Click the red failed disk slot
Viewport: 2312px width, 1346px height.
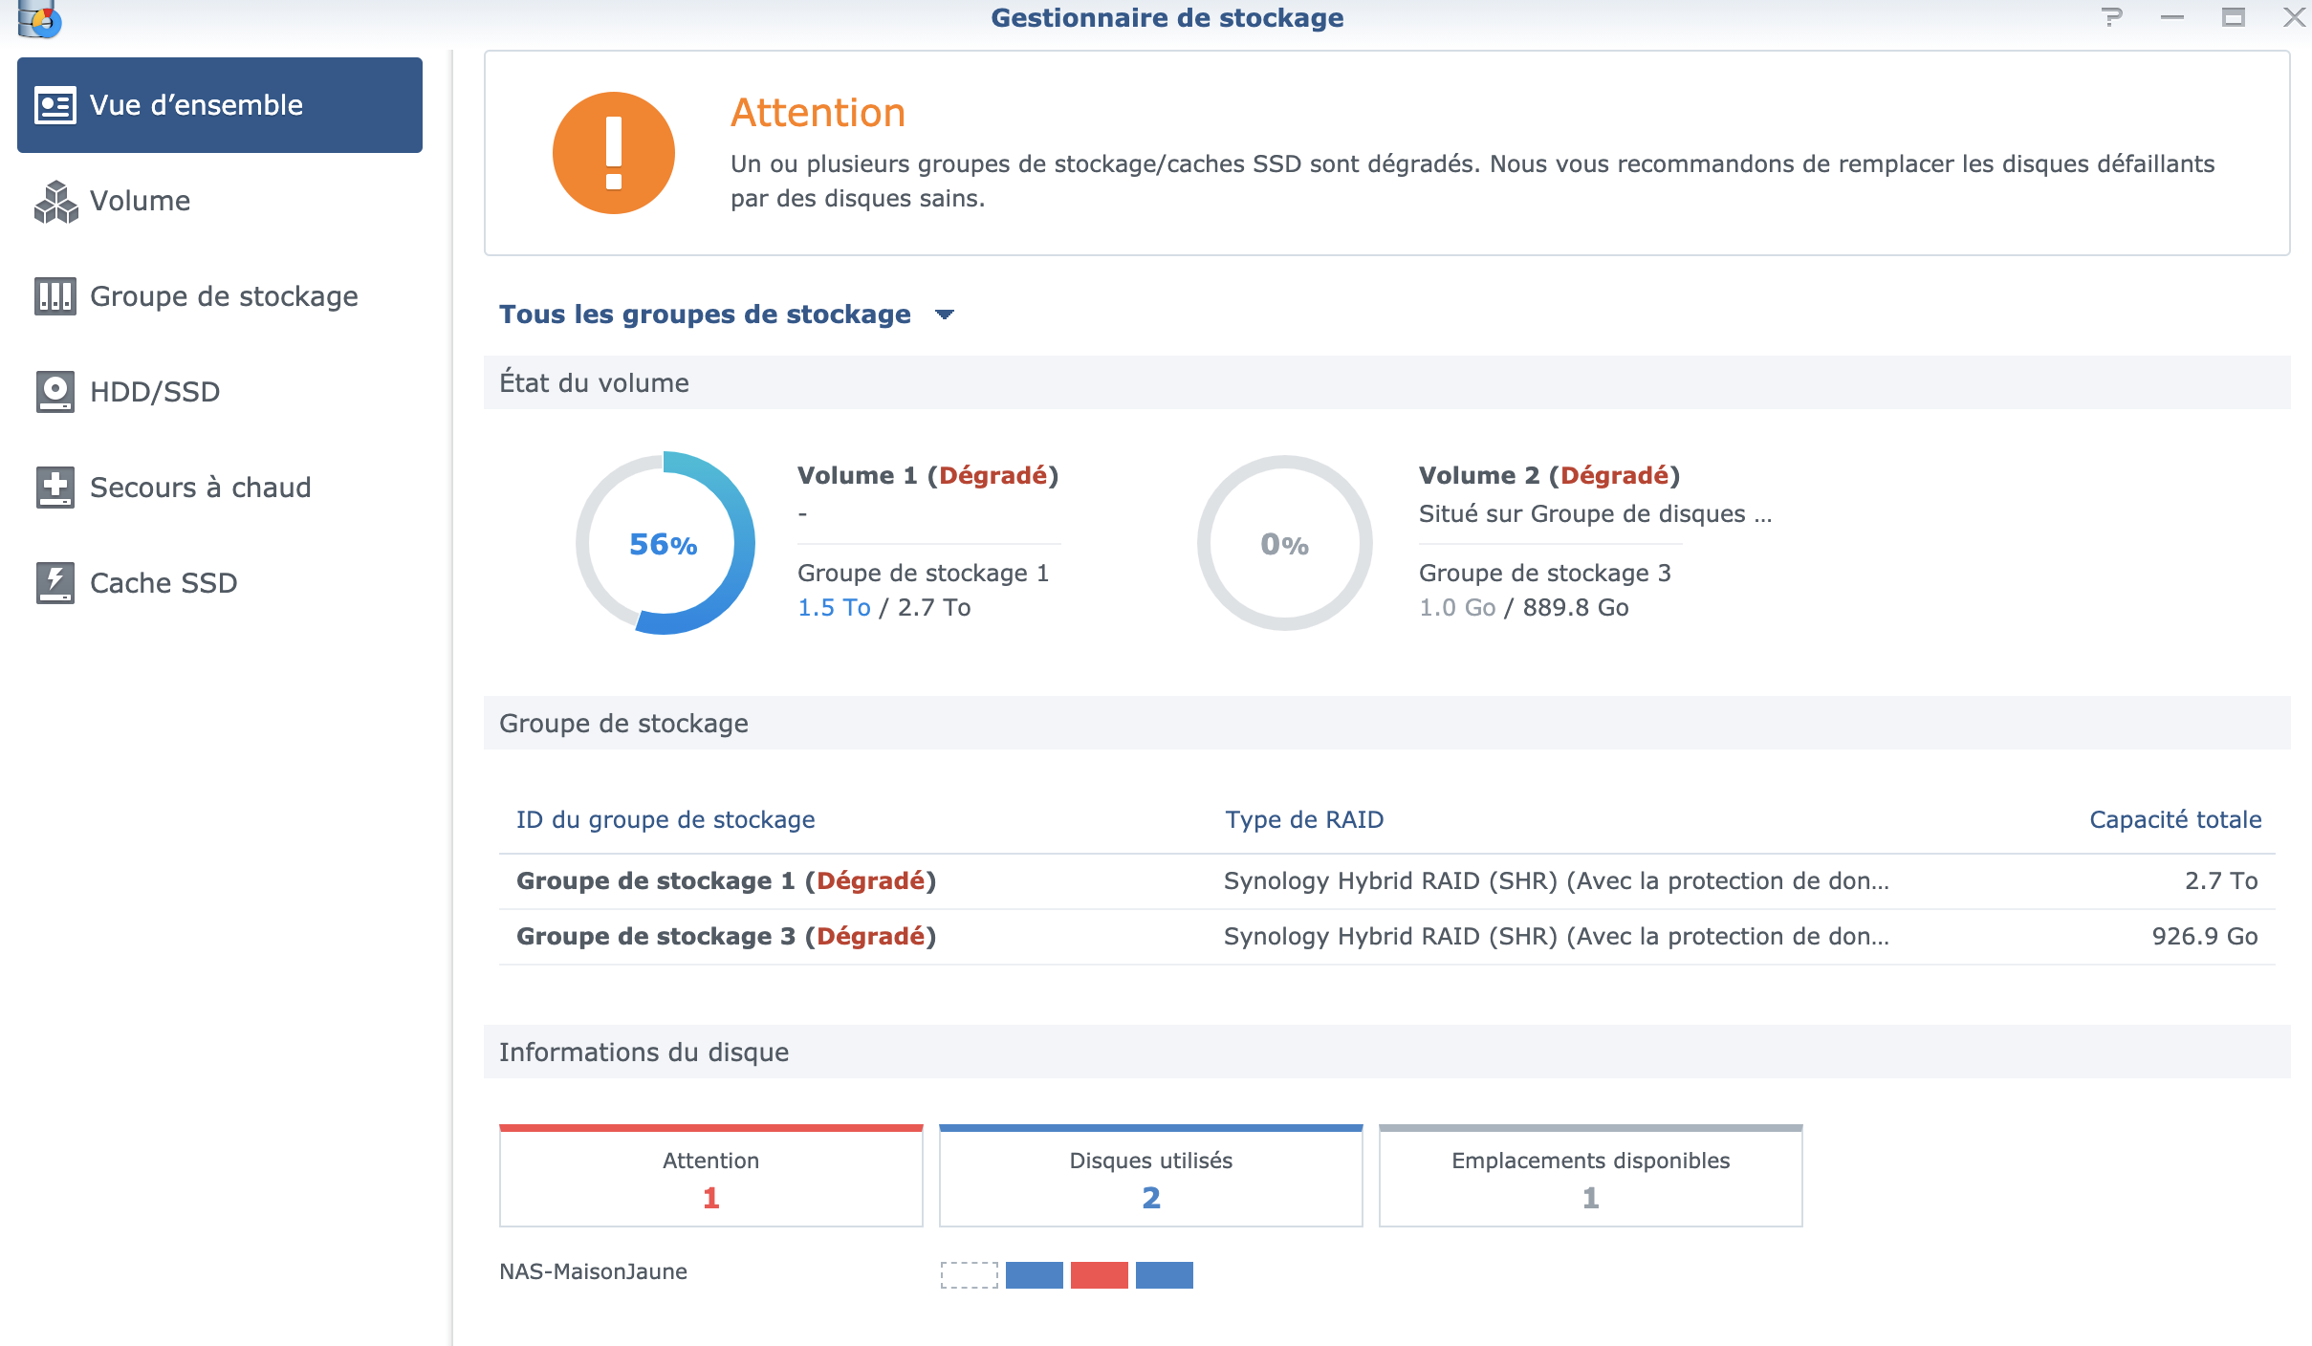coord(1099,1275)
